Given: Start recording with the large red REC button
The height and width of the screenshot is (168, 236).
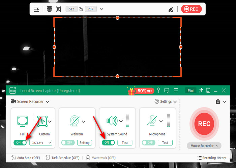Looking at the screenshot, I should 204,124.
